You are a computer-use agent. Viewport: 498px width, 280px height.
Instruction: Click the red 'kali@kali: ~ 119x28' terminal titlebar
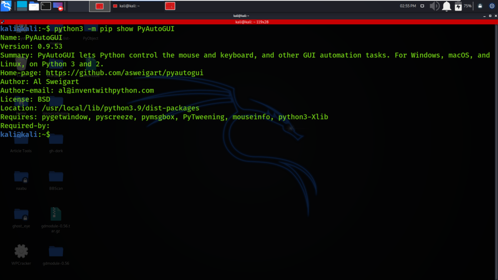pyautogui.click(x=252, y=22)
